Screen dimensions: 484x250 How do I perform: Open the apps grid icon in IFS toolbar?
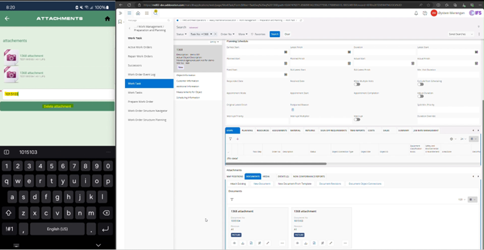(x=147, y=13)
